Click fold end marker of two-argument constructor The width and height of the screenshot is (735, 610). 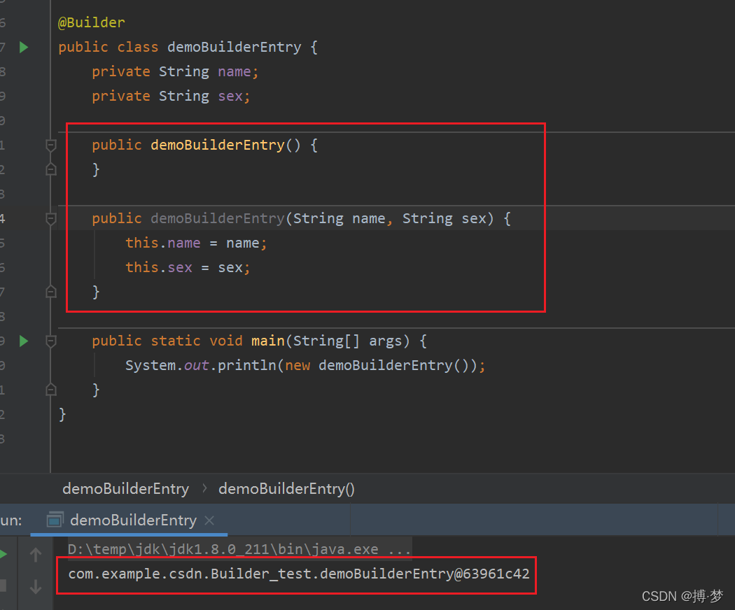coord(51,292)
